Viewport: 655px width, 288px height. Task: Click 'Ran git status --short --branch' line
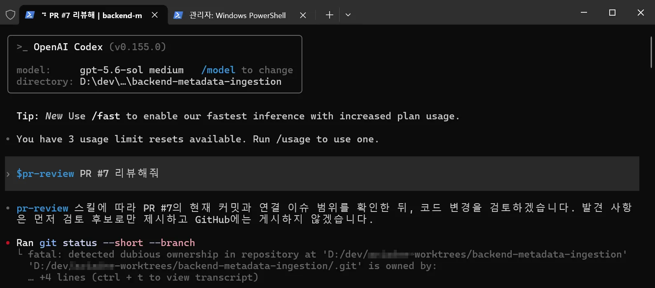(x=105, y=243)
